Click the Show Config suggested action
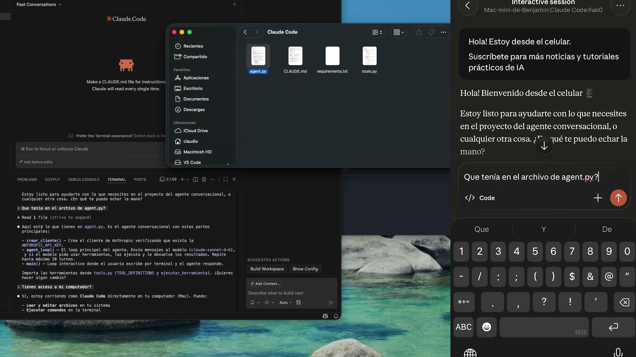Screen dimensions: 636x357 305,269
